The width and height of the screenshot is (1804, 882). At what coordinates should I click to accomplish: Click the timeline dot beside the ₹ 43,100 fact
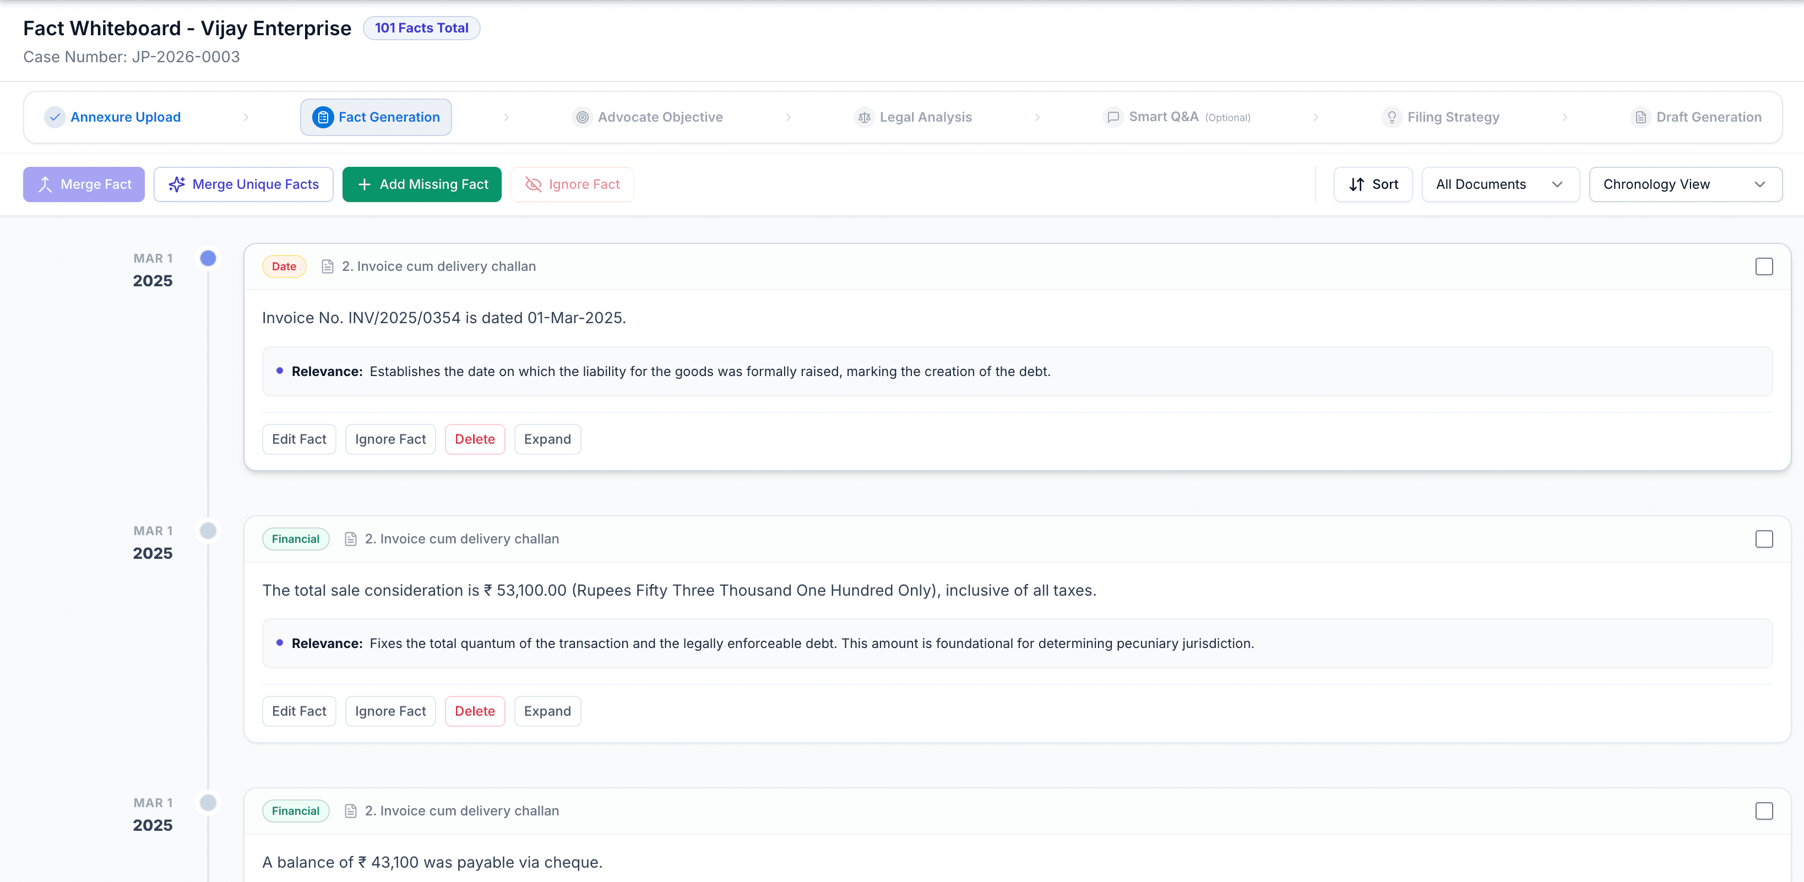(208, 802)
